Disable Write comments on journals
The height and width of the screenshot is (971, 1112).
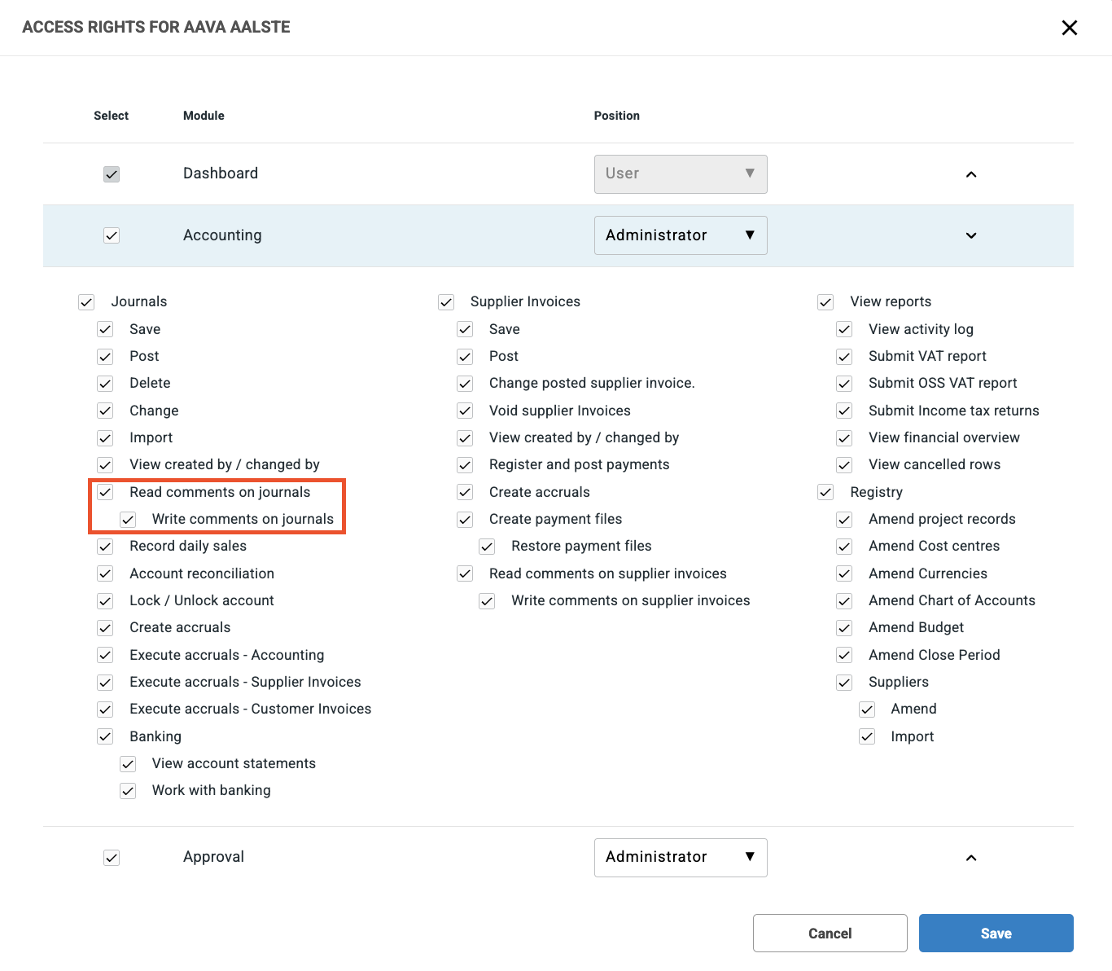click(x=128, y=520)
